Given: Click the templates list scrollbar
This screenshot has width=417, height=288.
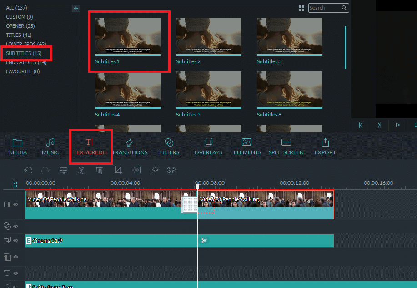Looking at the screenshot, I should (x=345, y=47).
